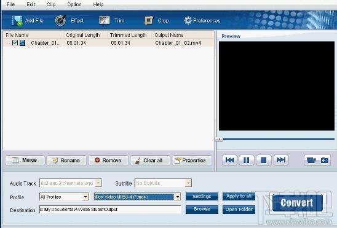Open the Crop tool

click(156, 21)
